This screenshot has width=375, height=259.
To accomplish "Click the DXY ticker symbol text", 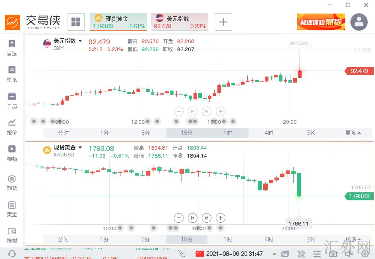I will [59, 48].
